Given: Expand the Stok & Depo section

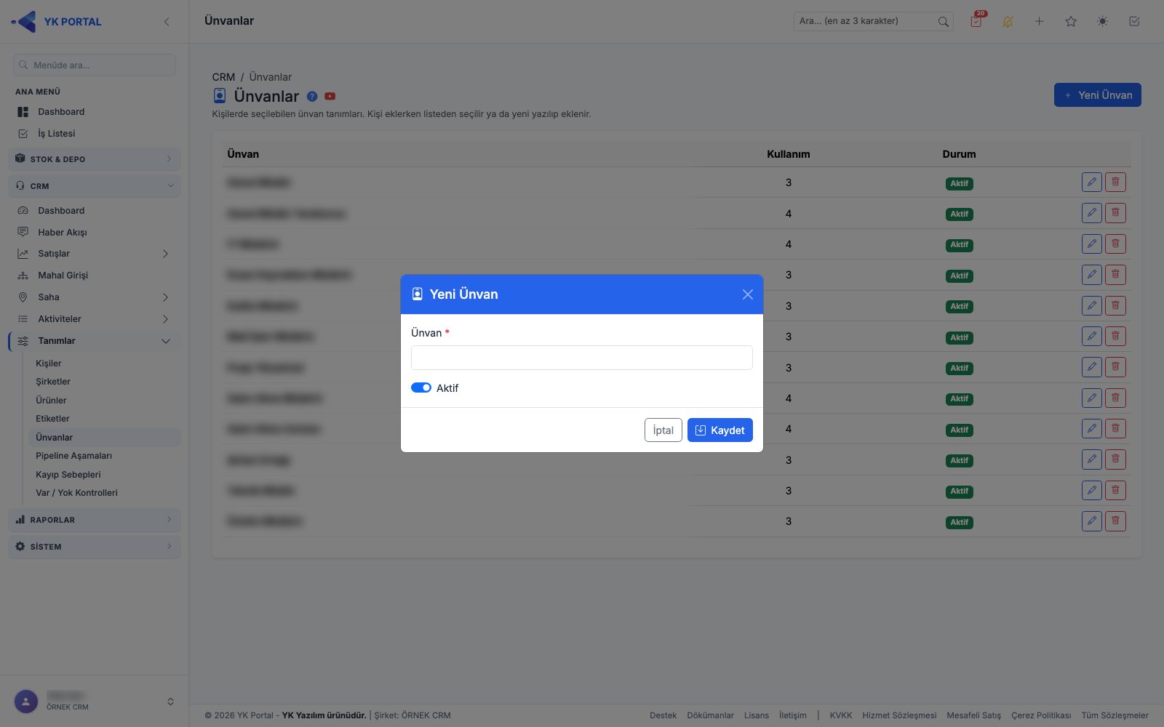Looking at the screenshot, I should click(95, 159).
